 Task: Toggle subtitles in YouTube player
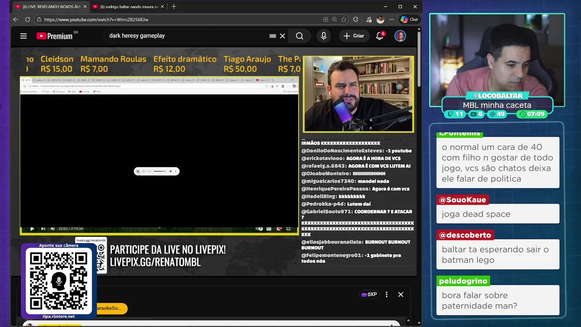click(269, 228)
